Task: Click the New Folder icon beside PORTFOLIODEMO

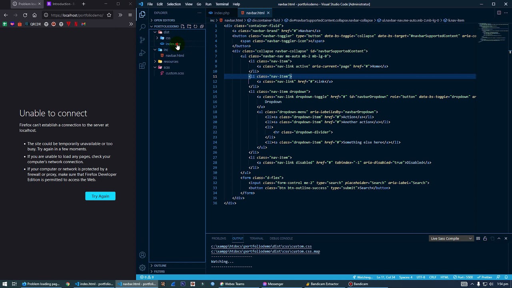Action: pos(189,26)
